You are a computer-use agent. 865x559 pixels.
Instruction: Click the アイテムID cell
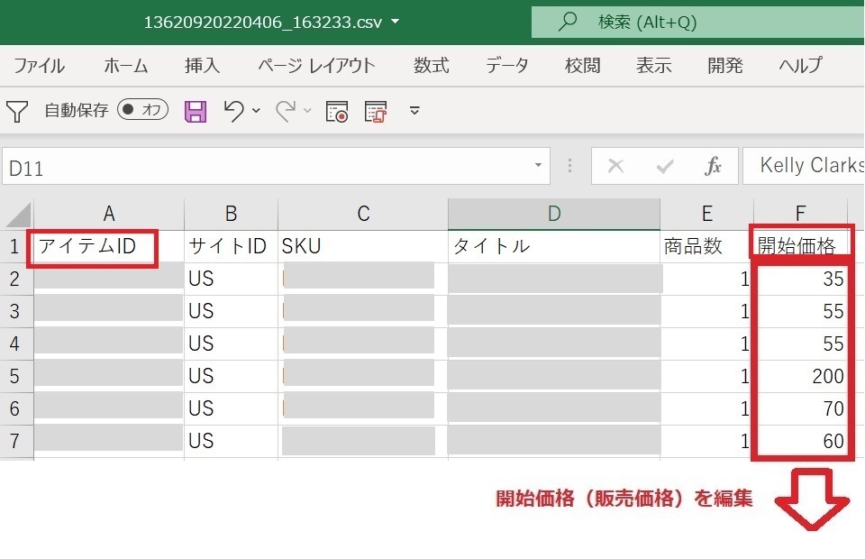coord(109,246)
